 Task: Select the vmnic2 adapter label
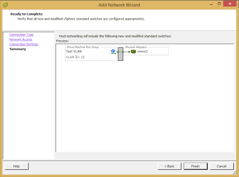(x=143, y=52)
